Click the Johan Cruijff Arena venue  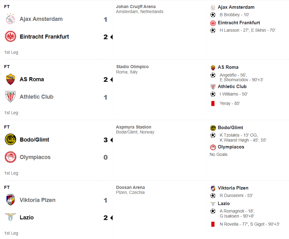(x=136, y=7)
